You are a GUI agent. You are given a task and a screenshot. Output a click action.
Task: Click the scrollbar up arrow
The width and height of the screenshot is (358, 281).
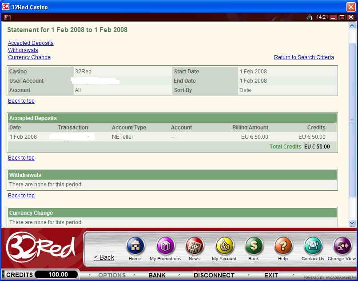coord(352,26)
